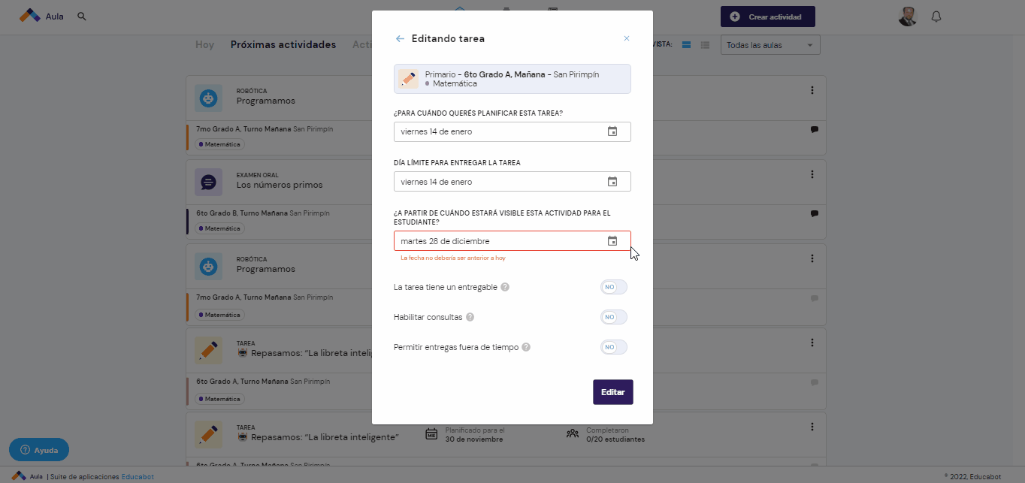Toggle 'La tarea tiene un entregable' switch
The height and width of the screenshot is (483, 1025).
tap(613, 287)
